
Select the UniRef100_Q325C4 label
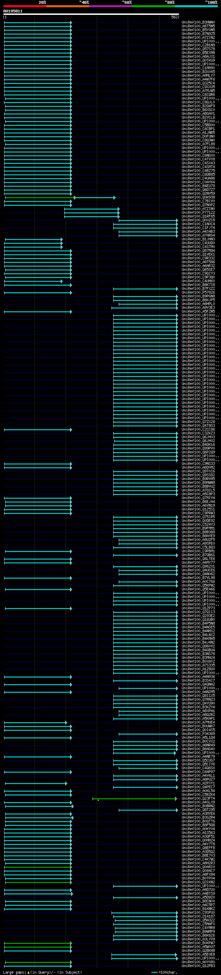click(198, 83)
